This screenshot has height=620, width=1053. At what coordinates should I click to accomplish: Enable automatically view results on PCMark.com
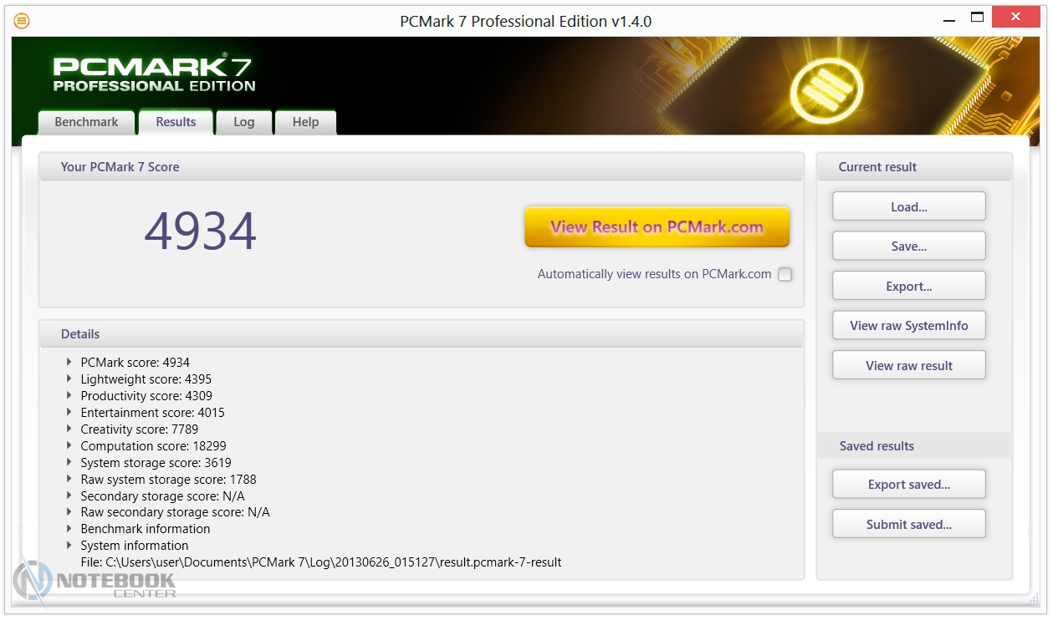pyautogui.click(x=785, y=274)
